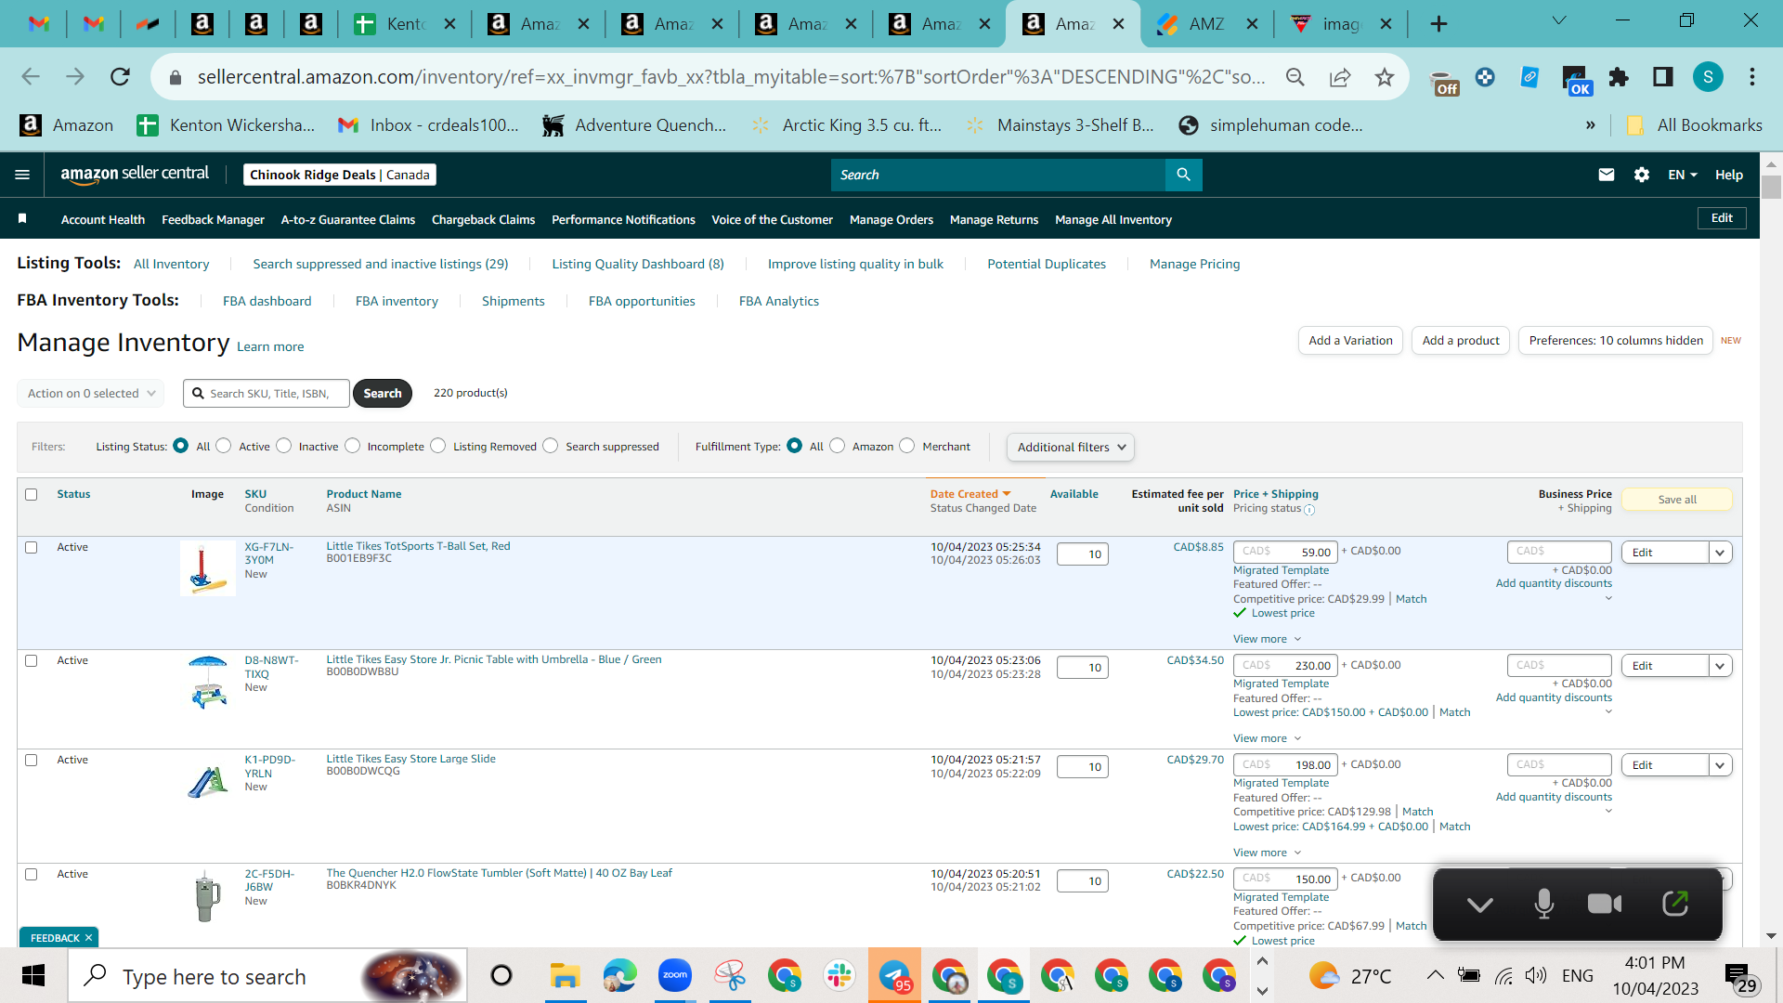The image size is (1783, 1003).
Task: Expand View more under Large Slide pricing
Action: (x=1267, y=853)
